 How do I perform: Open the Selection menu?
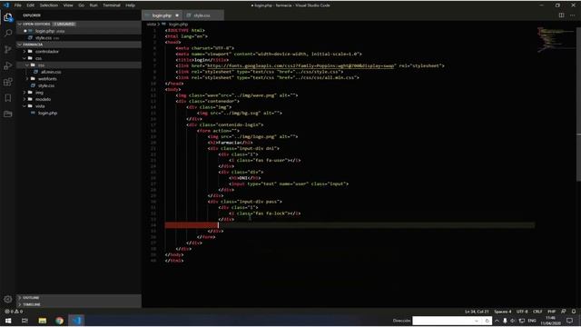click(48, 5)
